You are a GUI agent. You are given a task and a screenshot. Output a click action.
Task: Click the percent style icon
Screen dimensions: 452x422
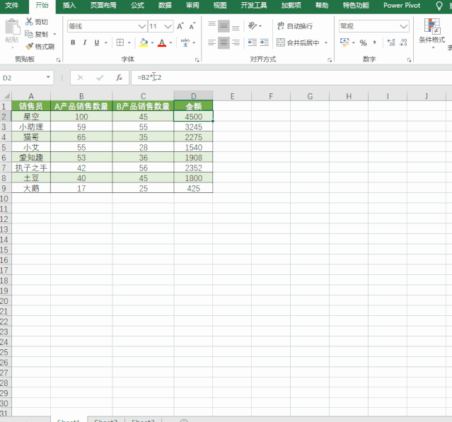click(x=363, y=42)
